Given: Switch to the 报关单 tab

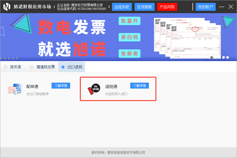Looking at the screenshot, I should pyautogui.click(x=14, y=67).
